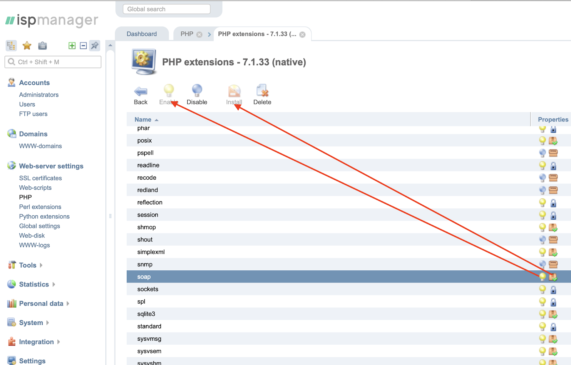This screenshot has width=571, height=365.
Task: Open the Users page link
Action: [27, 104]
